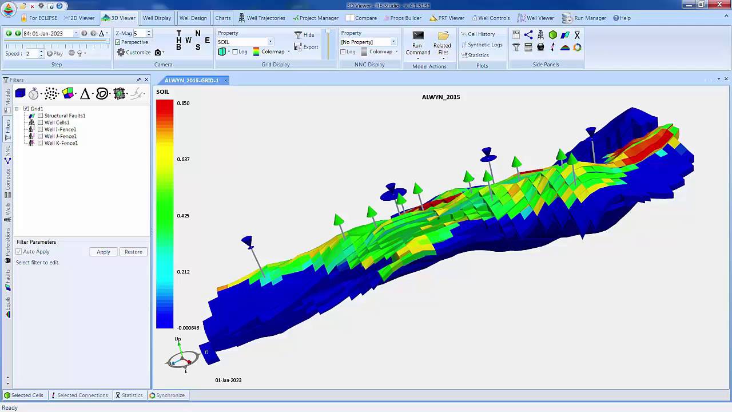Click the vertical Grid Display slider
Screen dimensions: 732x412
pos(328,43)
